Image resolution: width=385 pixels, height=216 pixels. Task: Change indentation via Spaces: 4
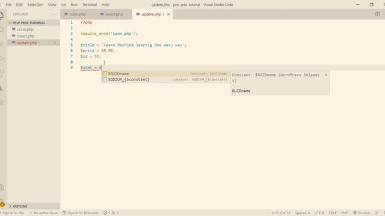pyautogui.click(x=302, y=213)
